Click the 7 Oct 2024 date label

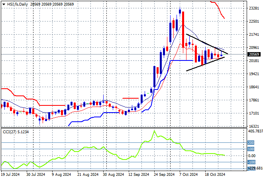(x=188, y=174)
